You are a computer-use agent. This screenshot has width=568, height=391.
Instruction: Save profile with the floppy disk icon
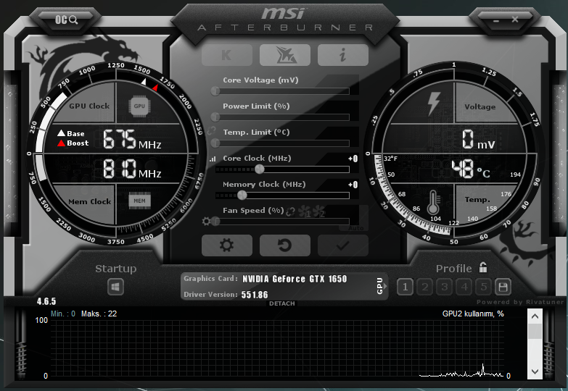click(503, 287)
